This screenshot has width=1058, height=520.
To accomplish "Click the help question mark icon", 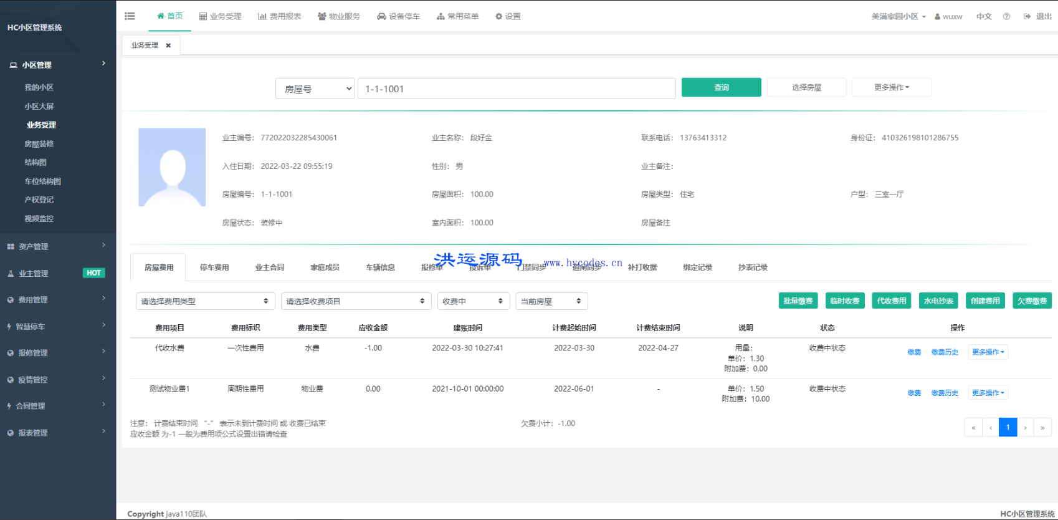I will (x=1006, y=16).
